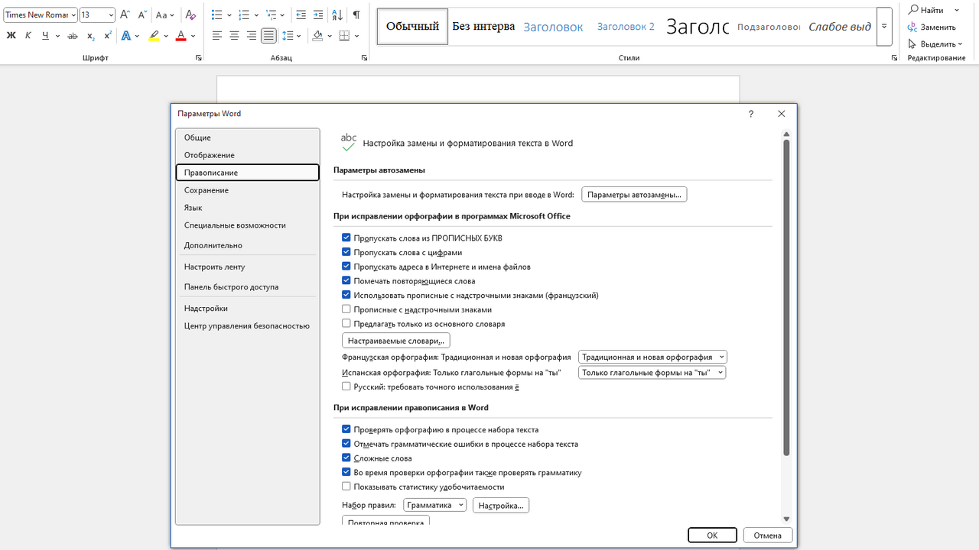Image resolution: width=979 pixels, height=550 pixels.
Task: Click the Increase Indent icon
Action: click(x=318, y=15)
